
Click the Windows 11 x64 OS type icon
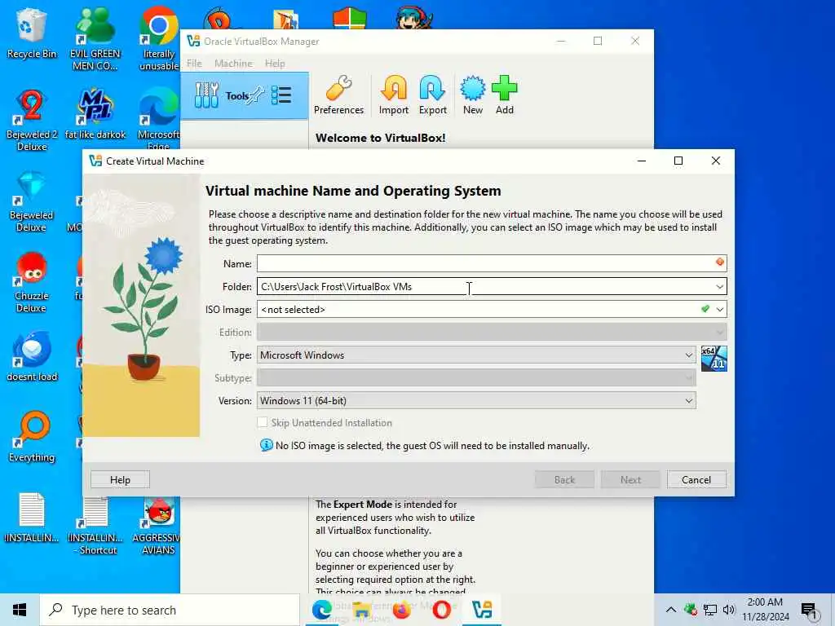714,359
